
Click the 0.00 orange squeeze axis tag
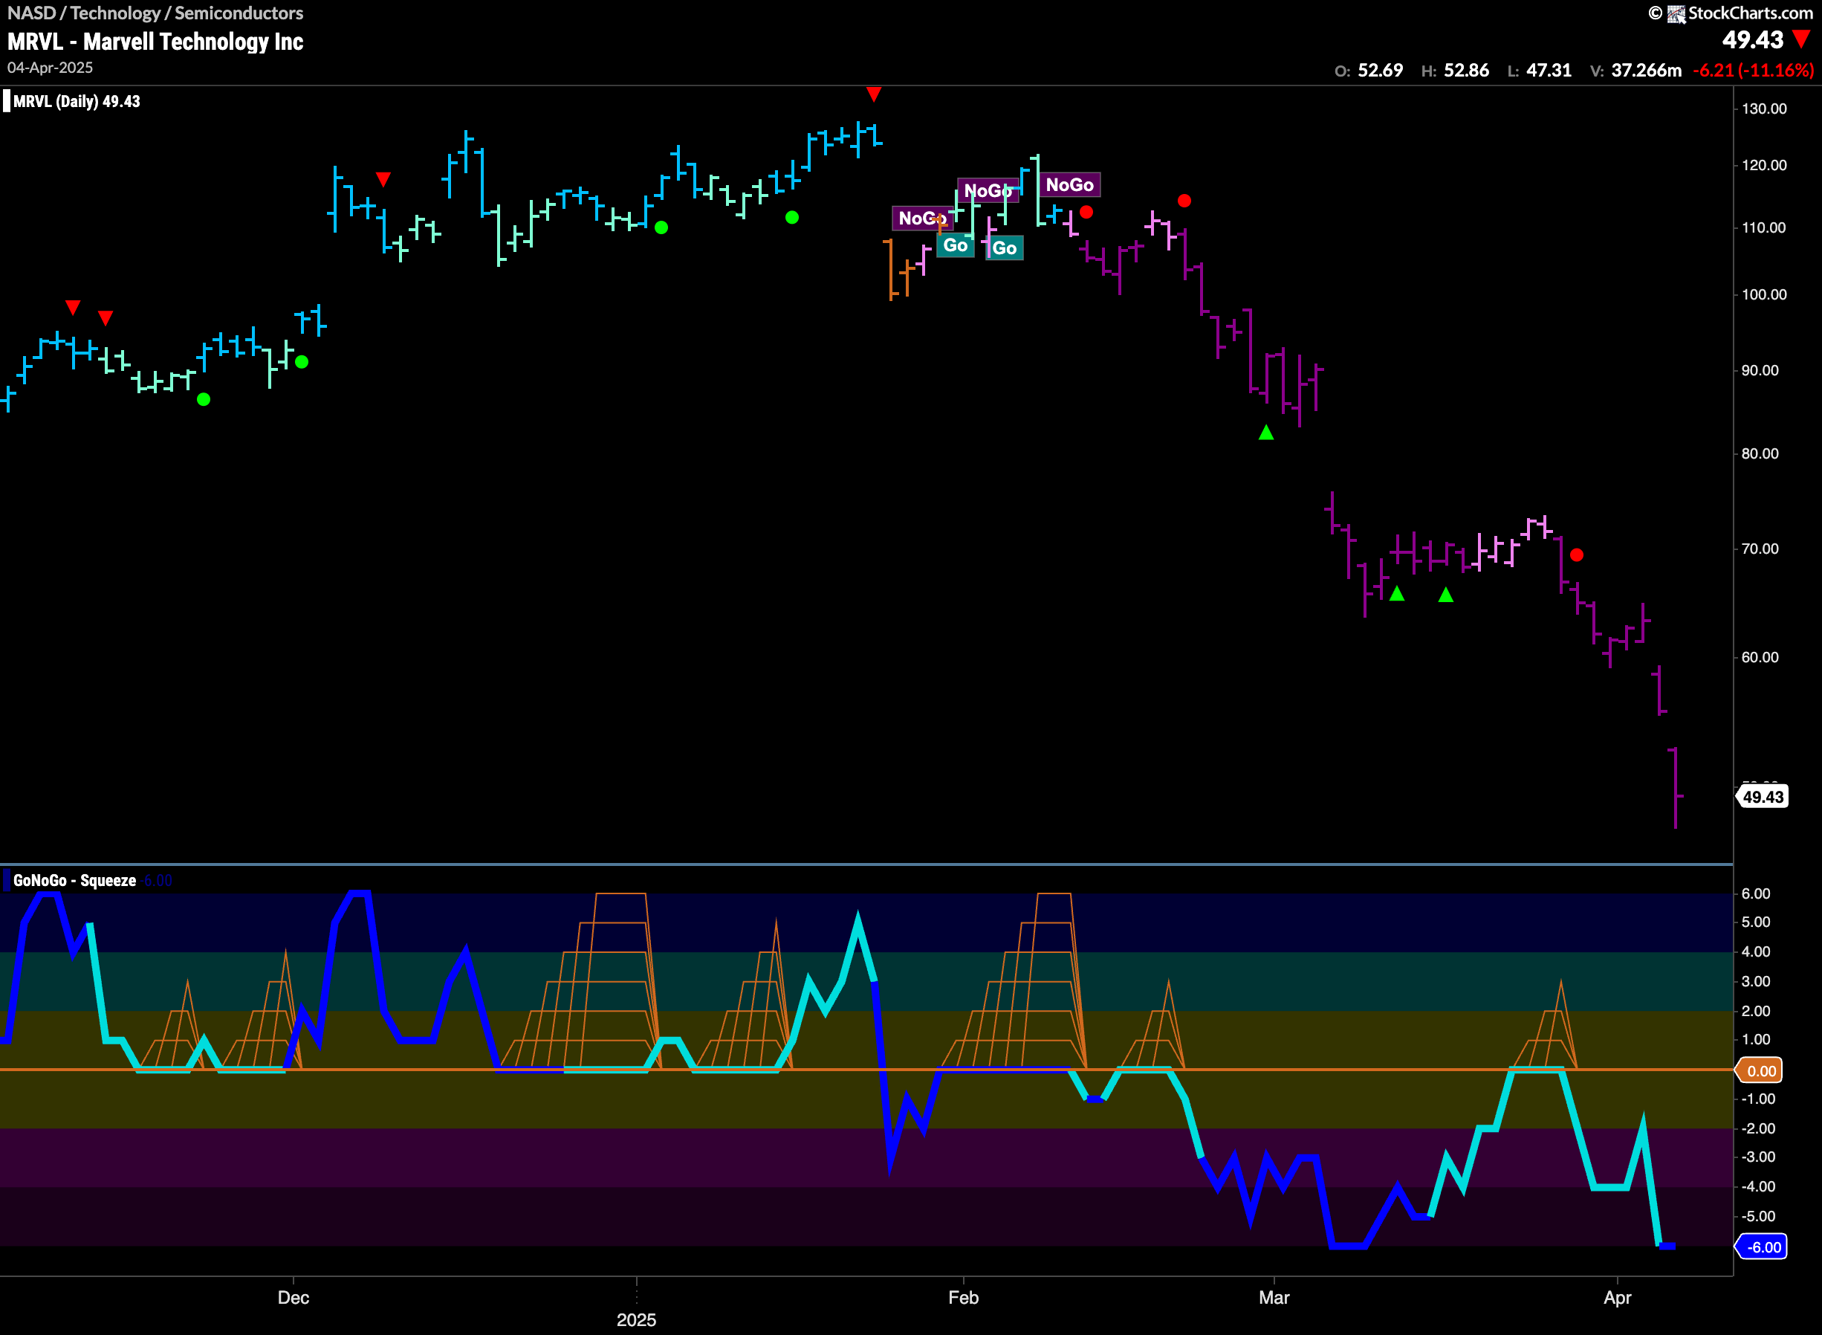tap(1760, 1070)
